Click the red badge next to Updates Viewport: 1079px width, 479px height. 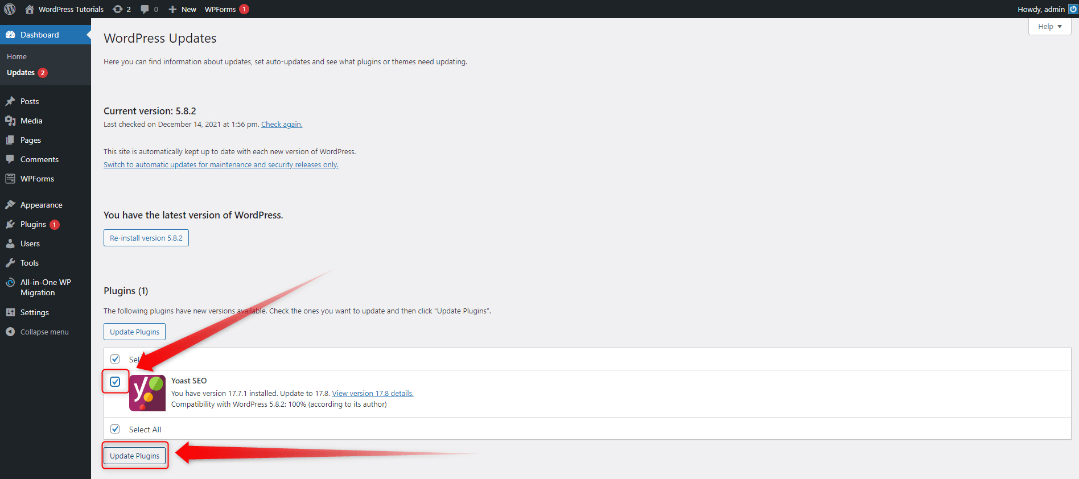click(x=43, y=73)
